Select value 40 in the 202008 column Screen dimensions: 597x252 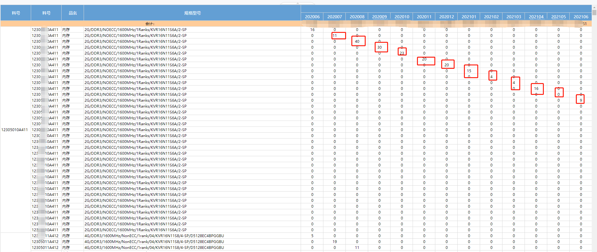tap(357, 42)
